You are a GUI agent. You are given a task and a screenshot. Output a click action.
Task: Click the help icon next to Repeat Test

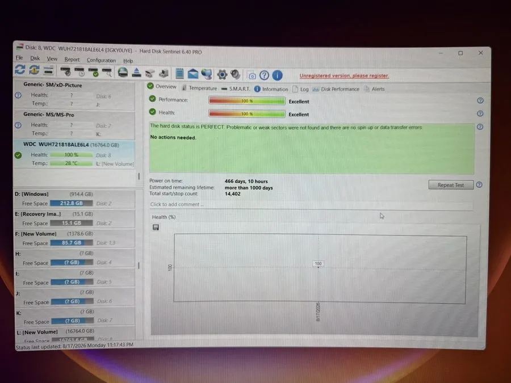pos(479,184)
